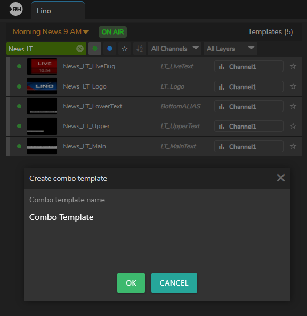Click the ON AIR button
The image size is (307, 316).
pyautogui.click(x=112, y=32)
